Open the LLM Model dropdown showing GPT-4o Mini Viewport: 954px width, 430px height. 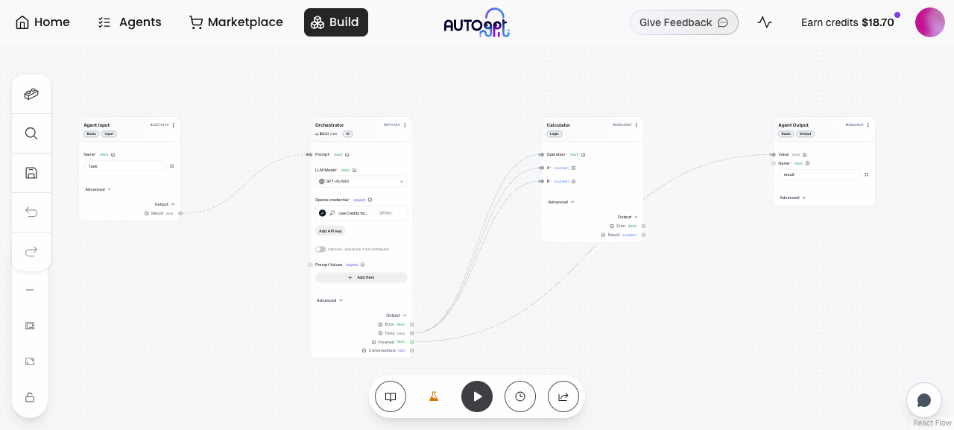click(x=361, y=181)
